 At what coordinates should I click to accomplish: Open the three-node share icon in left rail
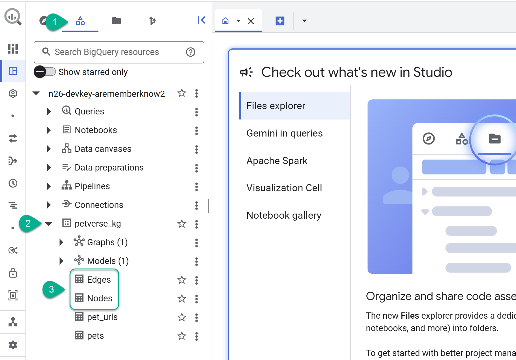point(13,322)
